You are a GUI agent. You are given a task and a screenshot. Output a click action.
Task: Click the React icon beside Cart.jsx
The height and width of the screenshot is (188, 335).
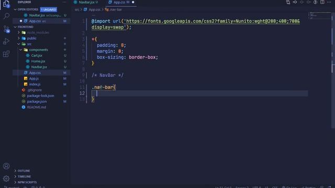click(x=28, y=55)
